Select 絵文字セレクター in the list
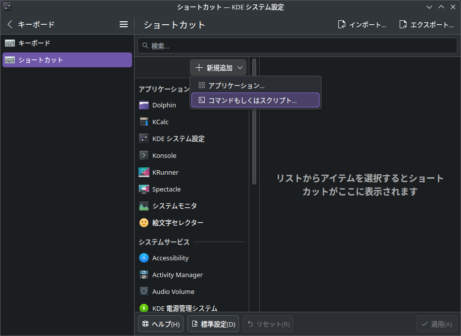 coord(192,223)
